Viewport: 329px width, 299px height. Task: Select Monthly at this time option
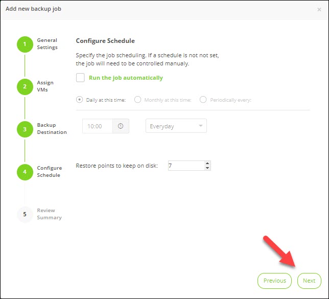(x=137, y=100)
